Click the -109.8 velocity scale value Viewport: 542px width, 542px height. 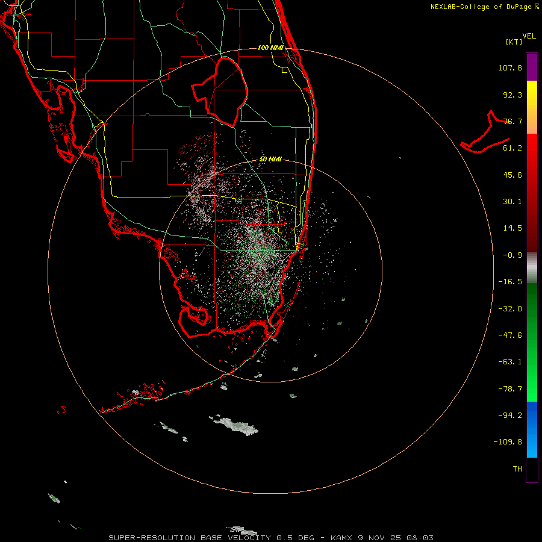pyautogui.click(x=508, y=442)
